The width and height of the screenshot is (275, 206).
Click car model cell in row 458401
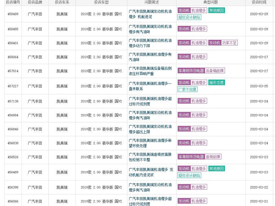coord(101,43)
